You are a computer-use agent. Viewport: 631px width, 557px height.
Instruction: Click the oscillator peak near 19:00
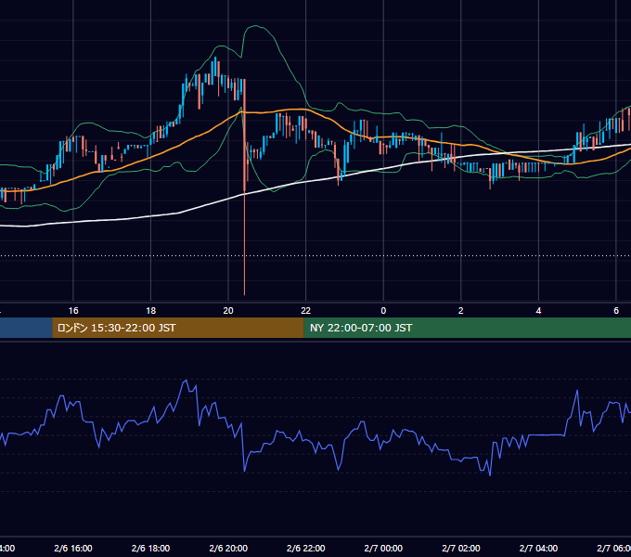click(186, 381)
